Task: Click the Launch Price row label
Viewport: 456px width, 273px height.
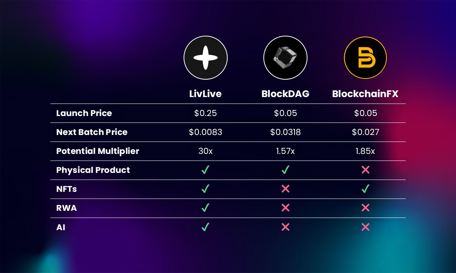Action: pos(84,113)
